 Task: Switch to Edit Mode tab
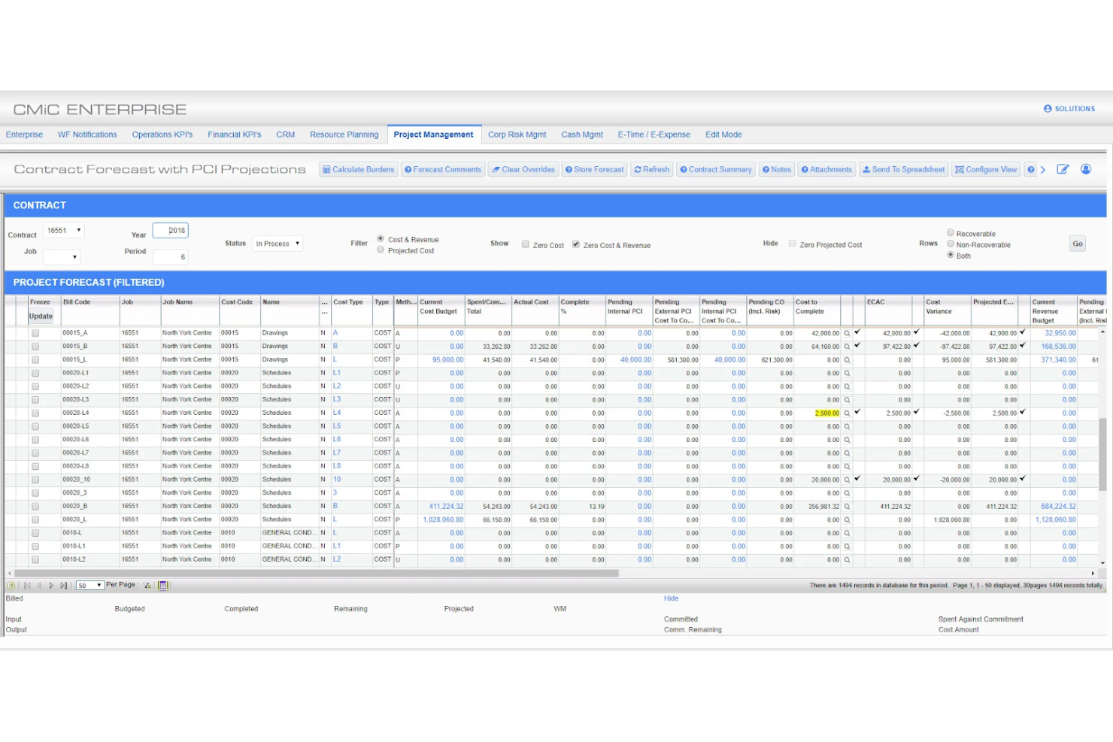[723, 135]
